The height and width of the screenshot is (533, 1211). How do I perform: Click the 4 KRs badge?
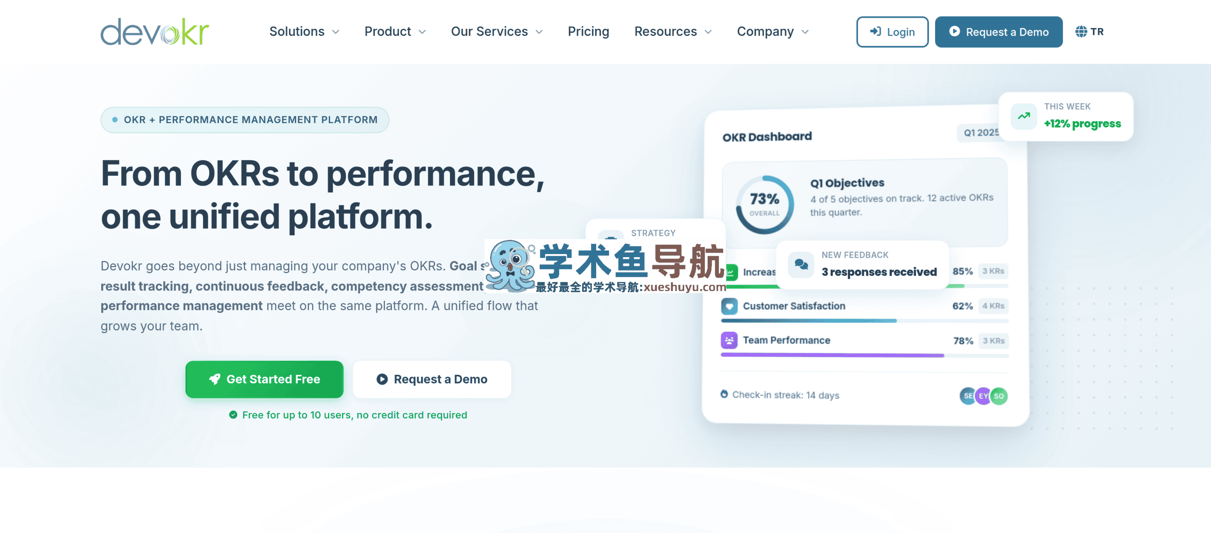point(993,306)
